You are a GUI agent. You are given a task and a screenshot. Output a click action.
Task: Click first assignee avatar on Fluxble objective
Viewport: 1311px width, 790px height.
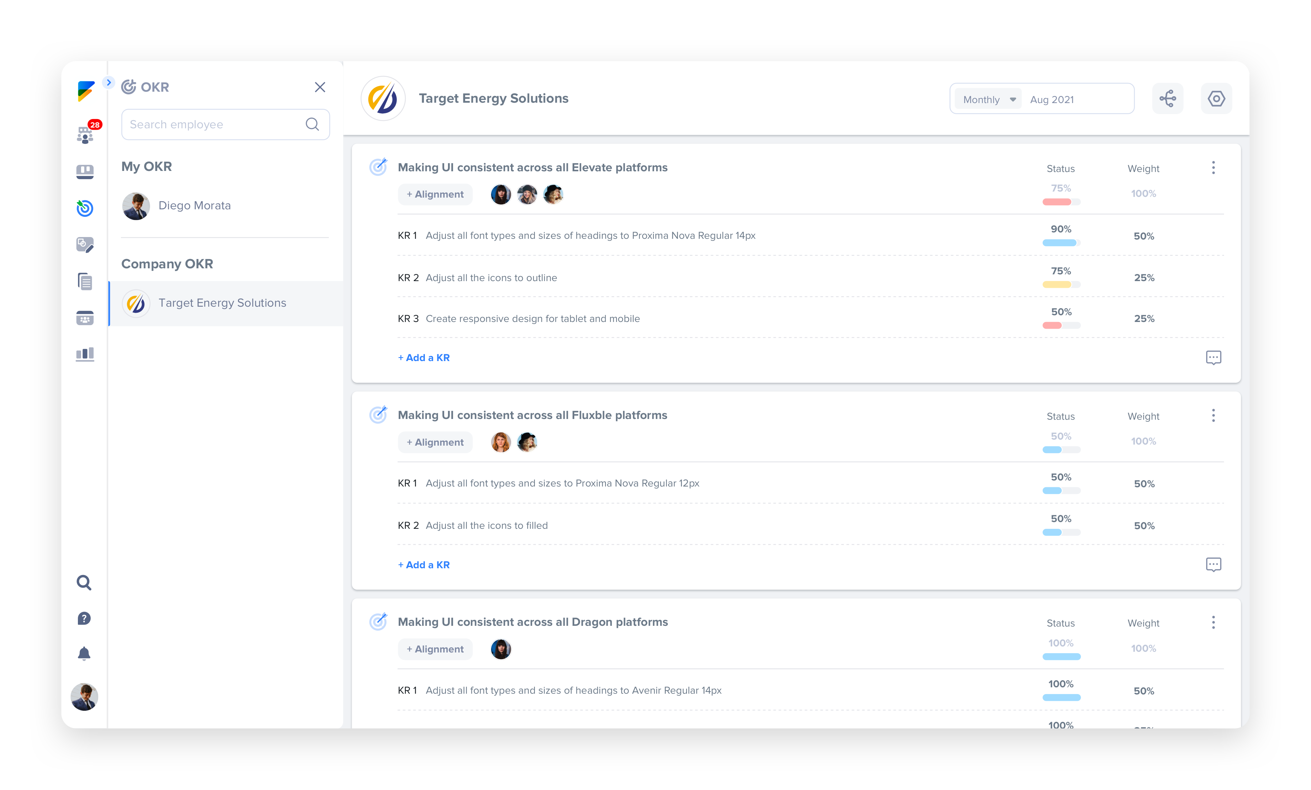[501, 442]
